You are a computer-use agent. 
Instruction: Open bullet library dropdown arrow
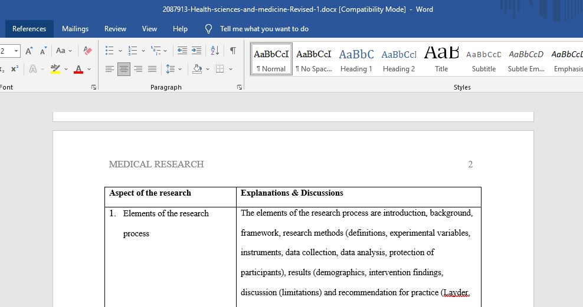(x=120, y=51)
